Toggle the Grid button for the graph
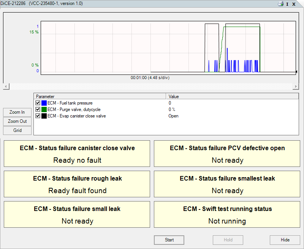Image resolution: width=304 pixels, height=249 pixels. click(x=17, y=130)
